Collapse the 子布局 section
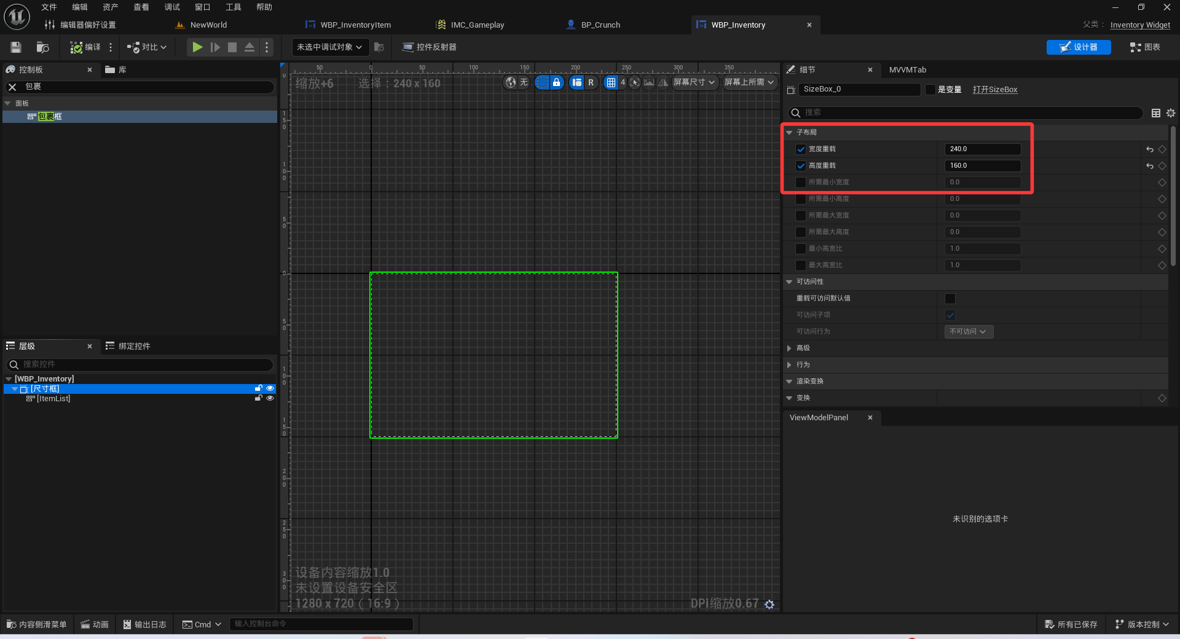Image resolution: width=1180 pixels, height=639 pixels. point(789,133)
